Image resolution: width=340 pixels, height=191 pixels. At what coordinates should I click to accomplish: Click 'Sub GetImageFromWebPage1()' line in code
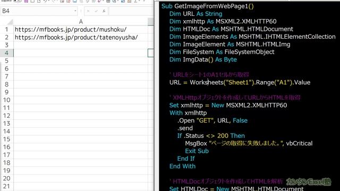pyautogui.click(x=208, y=6)
